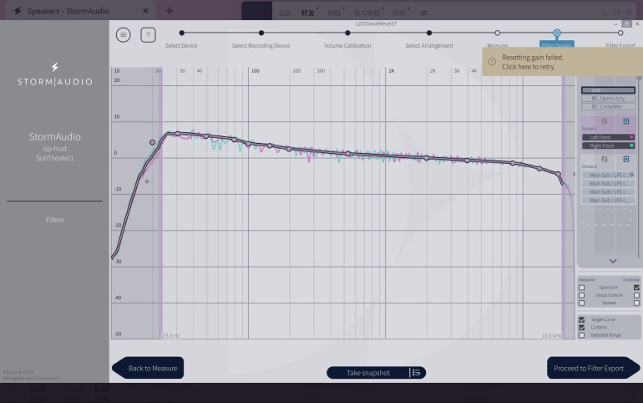The width and height of the screenshot is (643, 403).
Task: Click the Group 2 link icon
Action: coord(625,158)
